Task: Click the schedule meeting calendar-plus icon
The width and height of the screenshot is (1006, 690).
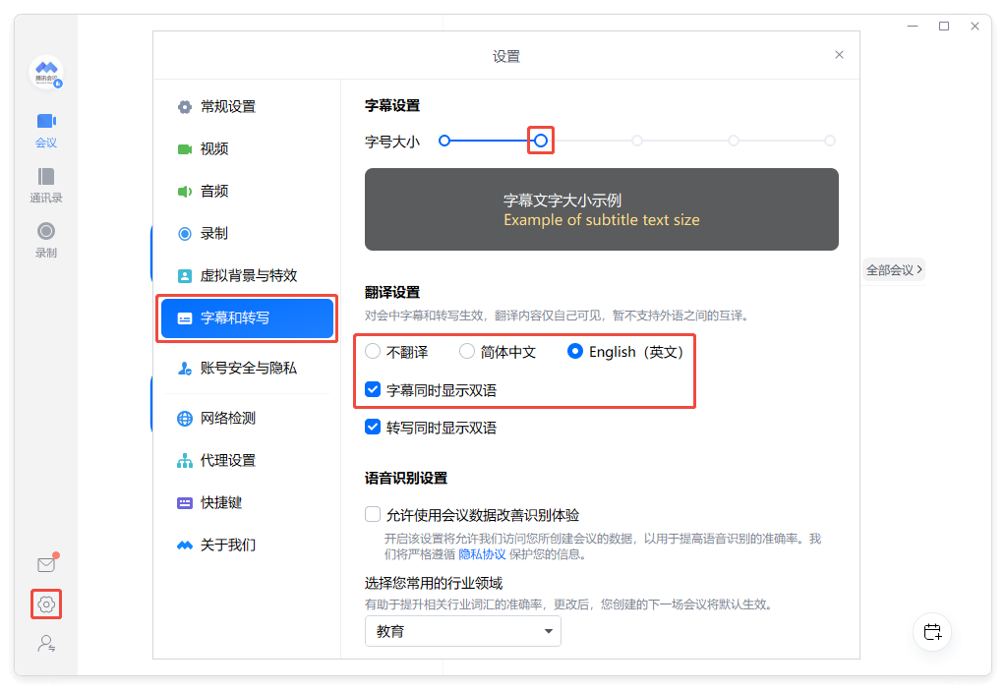Action: click(932, 632)
